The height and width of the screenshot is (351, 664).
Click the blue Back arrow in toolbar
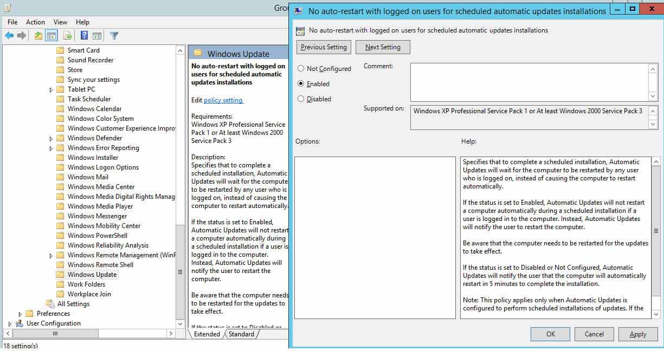point(9,36)
